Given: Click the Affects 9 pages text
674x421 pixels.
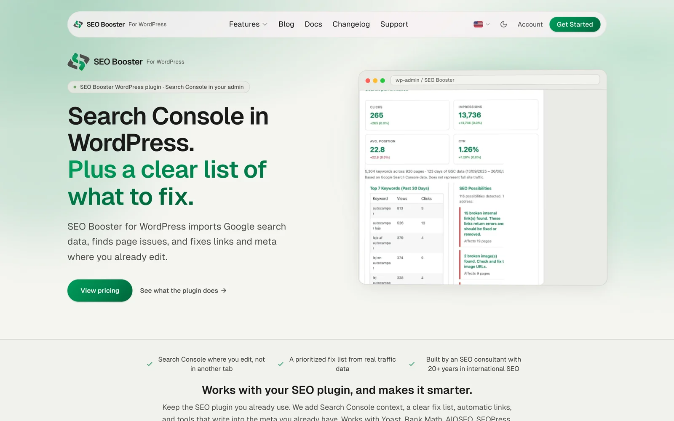Looking at the screenshot, I should pyautogui.click(x=477, y=274).
